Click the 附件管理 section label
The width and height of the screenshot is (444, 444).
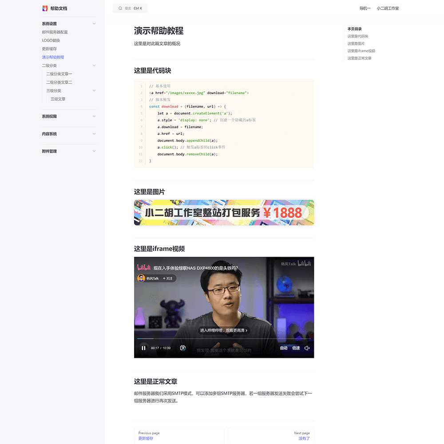tap(49, 151)
